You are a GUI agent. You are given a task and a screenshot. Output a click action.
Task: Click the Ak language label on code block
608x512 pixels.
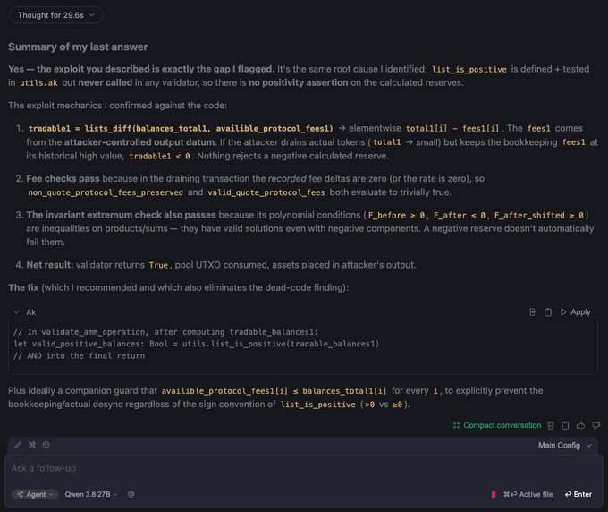pos(31,312)
